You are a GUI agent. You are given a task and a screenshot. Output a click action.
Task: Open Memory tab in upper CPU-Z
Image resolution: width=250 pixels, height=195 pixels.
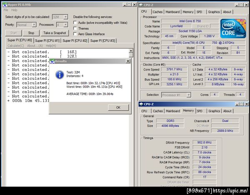click(188, 12)
